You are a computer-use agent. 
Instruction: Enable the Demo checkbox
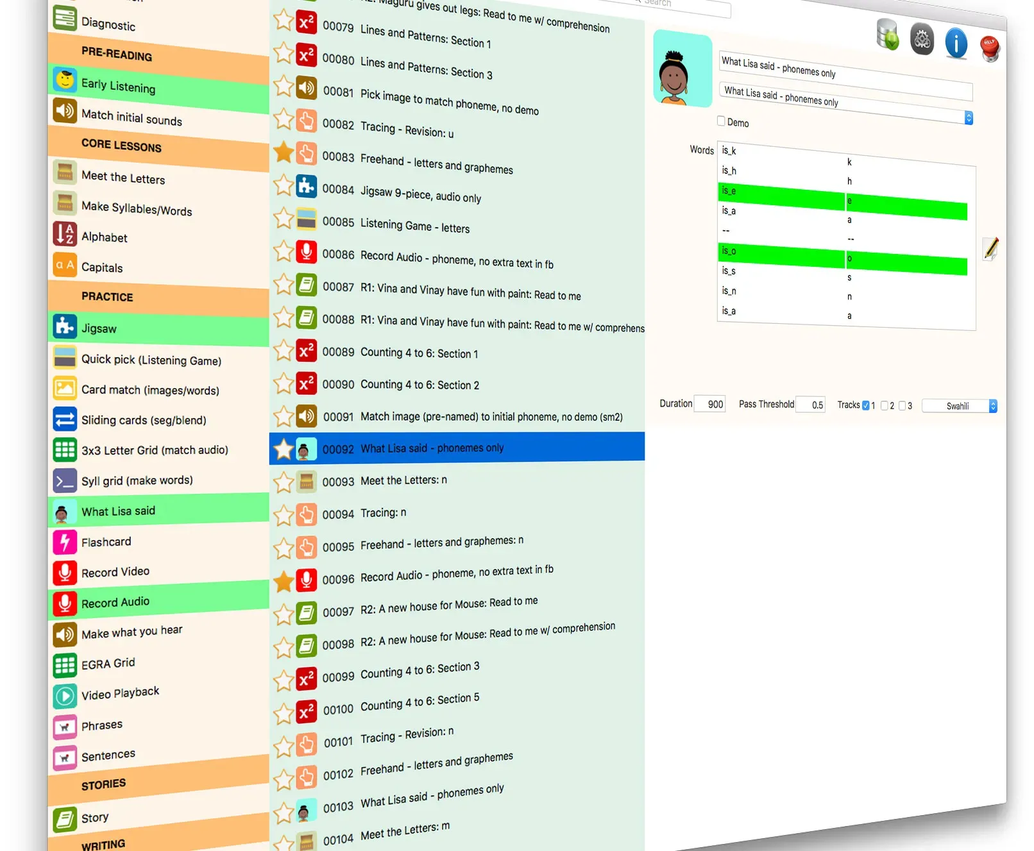(721, 121)
